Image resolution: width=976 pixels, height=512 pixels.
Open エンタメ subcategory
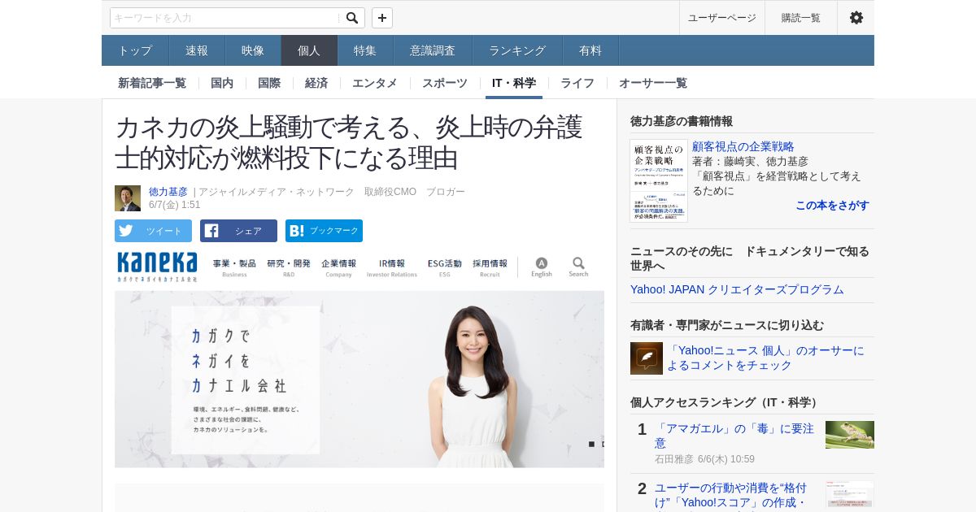[375, 83]
